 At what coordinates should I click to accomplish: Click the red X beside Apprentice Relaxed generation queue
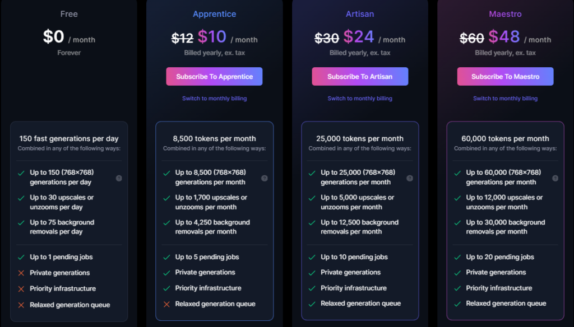[x=166, y=304]
